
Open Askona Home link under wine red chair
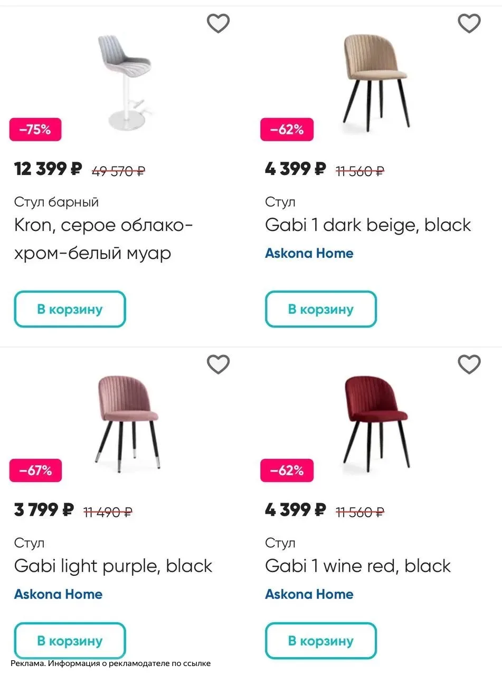[x=309, y=594]
